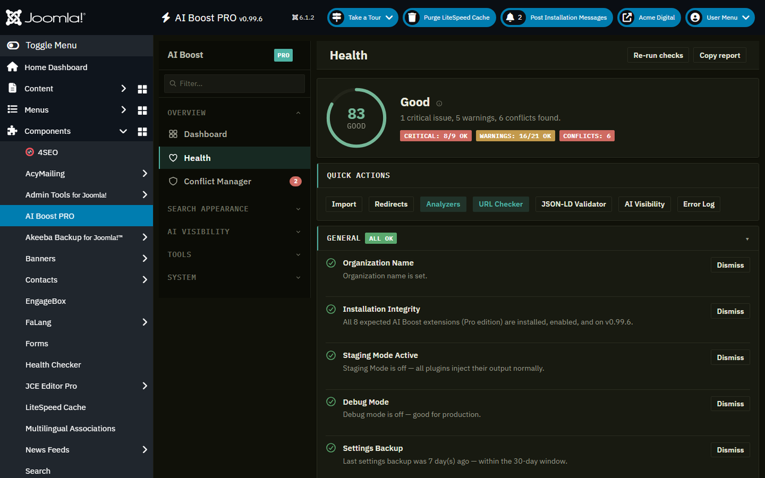This screenshot has height=478, width=765.
Task: Click the PRO badge in AI Boost panel
Action: point(283,55)
